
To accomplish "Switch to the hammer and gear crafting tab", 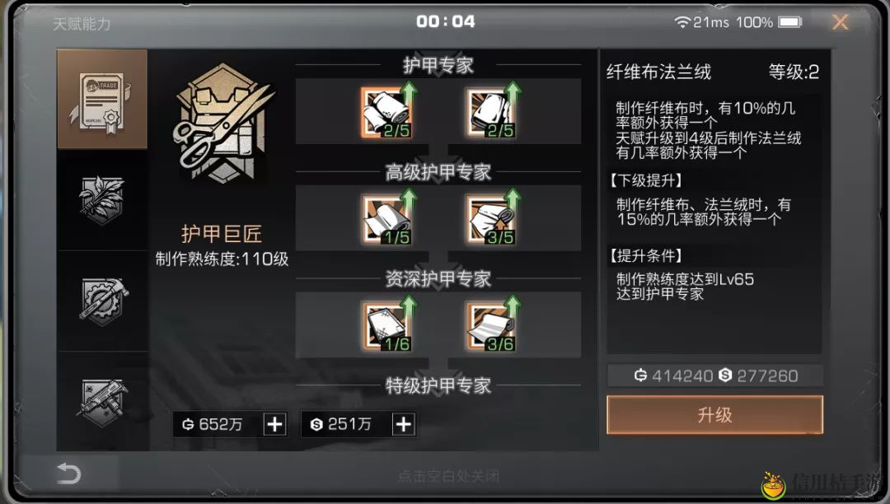I will point(102,301).
